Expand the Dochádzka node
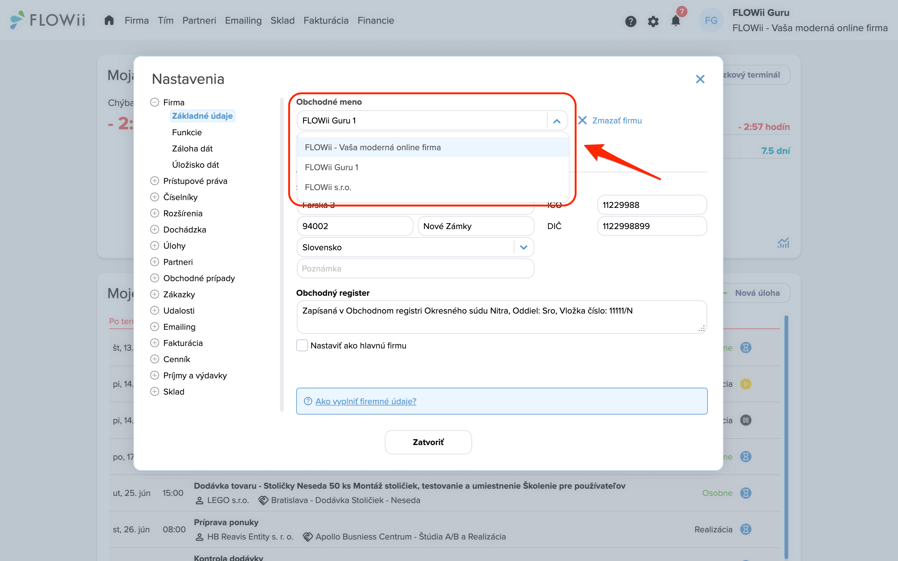Screen dimensions: 898x561 [x=154, y=230]
